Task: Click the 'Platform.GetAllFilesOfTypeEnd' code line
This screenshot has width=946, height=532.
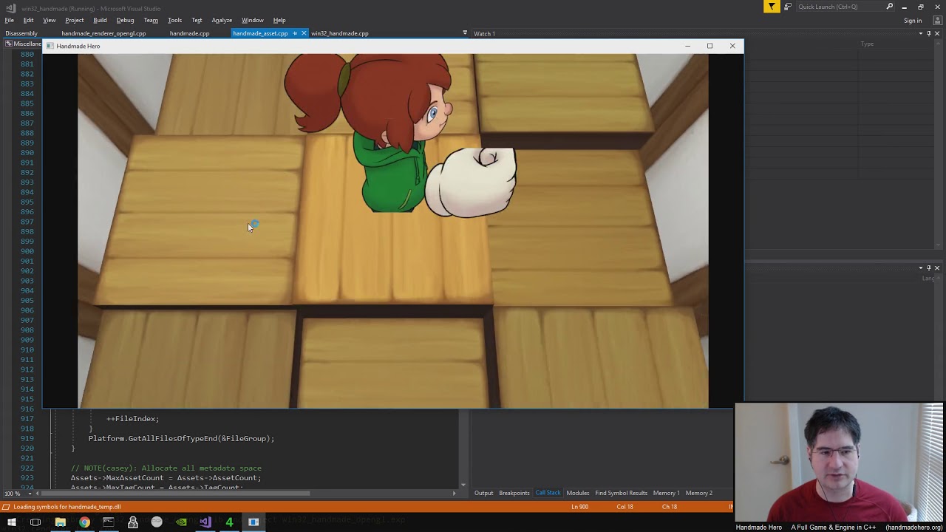Action: (181, 439)
